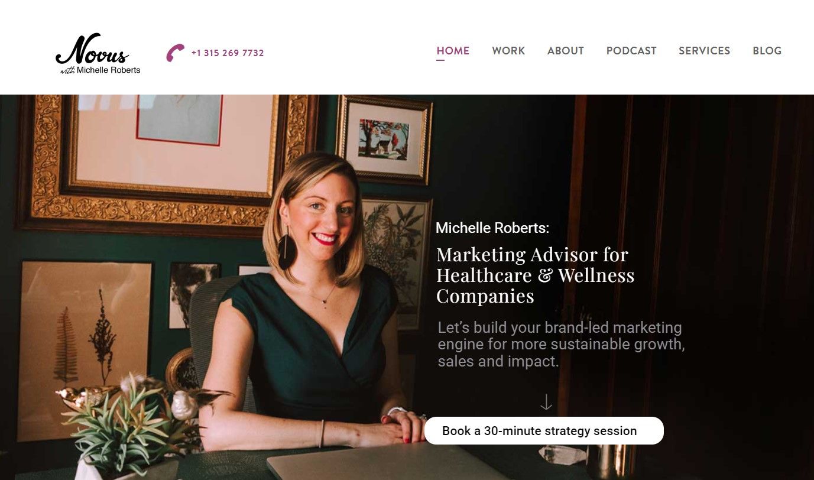Click the down arrow scroll icon

tap(546, 403)
